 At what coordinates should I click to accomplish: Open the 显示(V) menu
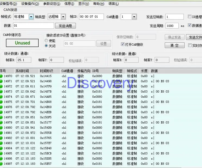[x=84, y=4]
